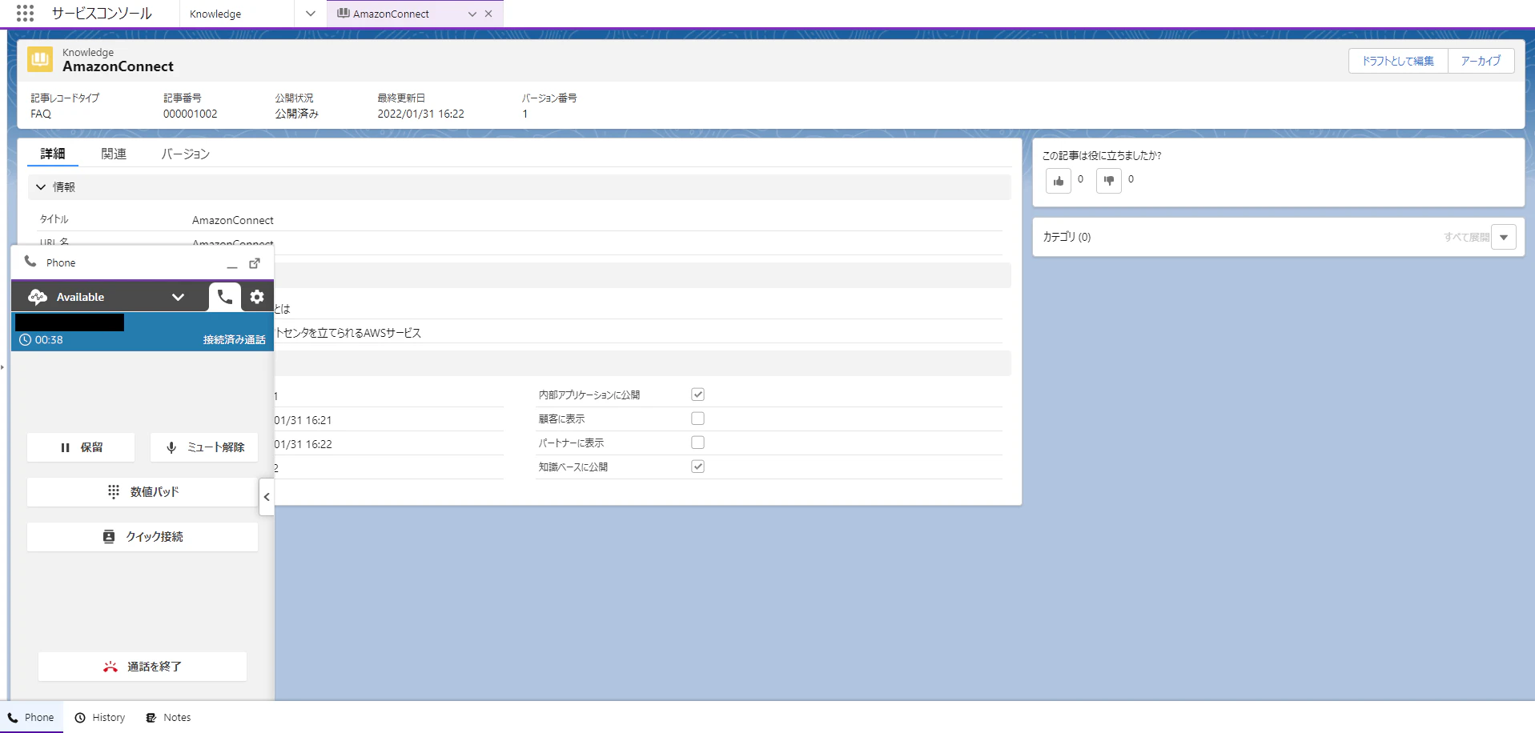Close the AmazonConnect workspace tab

click(488, 14)
